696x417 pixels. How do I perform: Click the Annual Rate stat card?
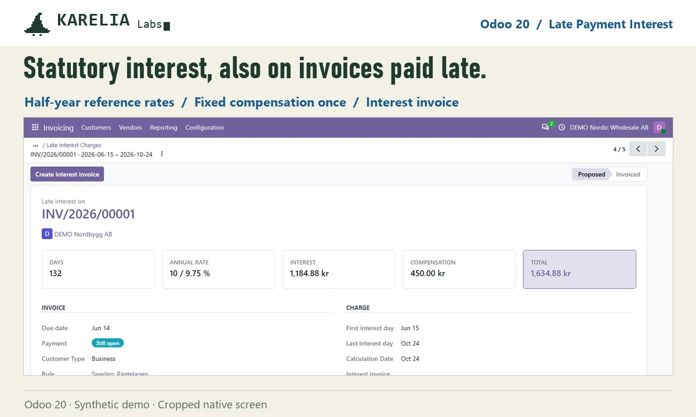pyautogui.click(x=219, y=269)
